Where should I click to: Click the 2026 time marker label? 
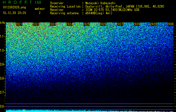(x=103, y=24)
